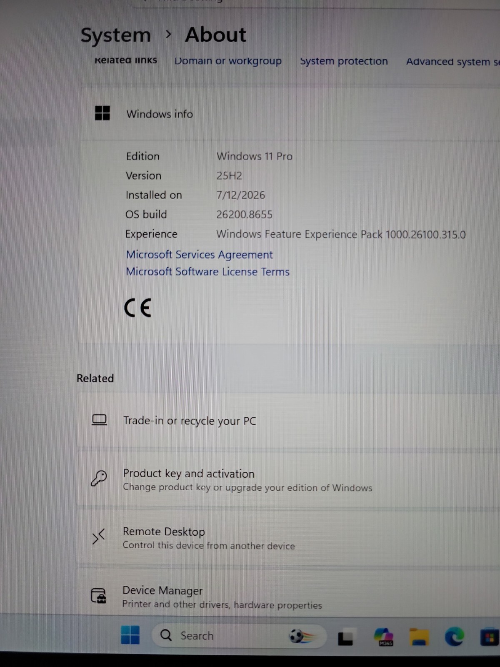This screenshot has width=500, height=667.
Task: Select the Installed on date 7/12/2026
Action: pyautogui.click(x=240, y=195)
